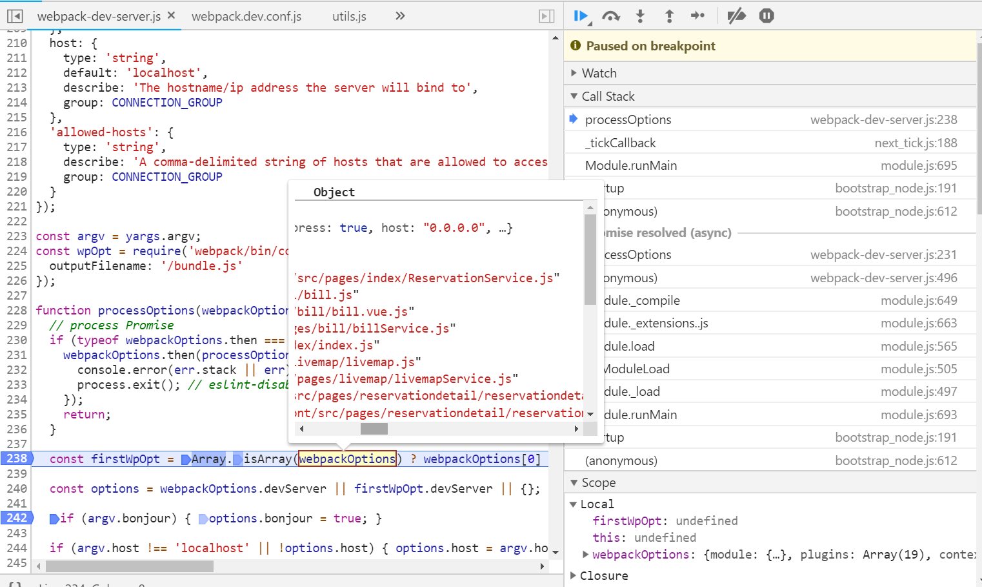The width and height of the screenshot is (982, 587).
Task: Click the code editor horizontal scrollbar thumb
Action: [x=130, y=566]
